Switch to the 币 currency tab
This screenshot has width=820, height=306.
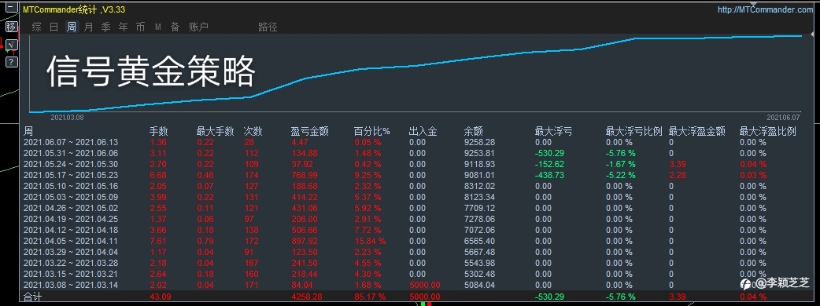140,27
